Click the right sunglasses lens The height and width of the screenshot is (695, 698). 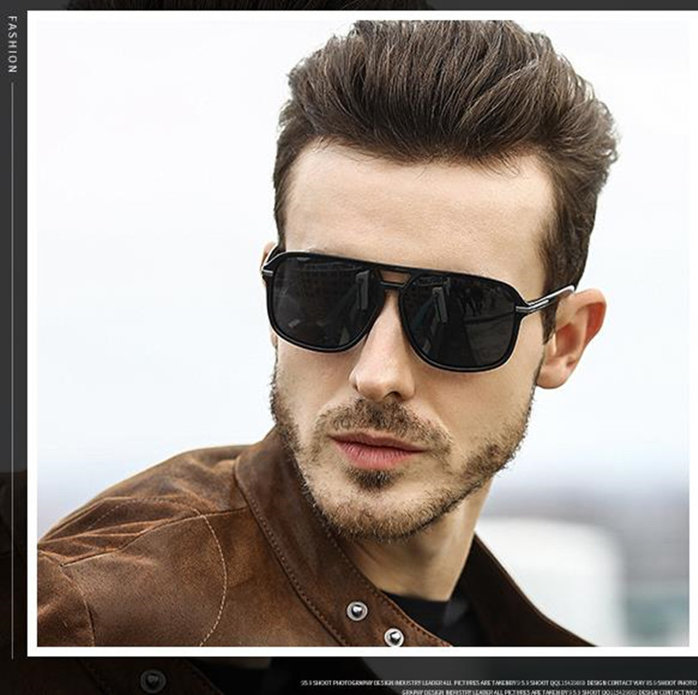point(461,319)
